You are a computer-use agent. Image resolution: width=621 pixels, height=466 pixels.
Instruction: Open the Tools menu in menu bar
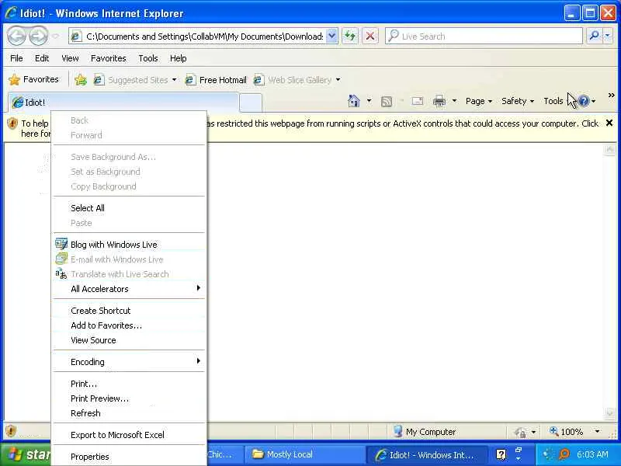(147, 58)
